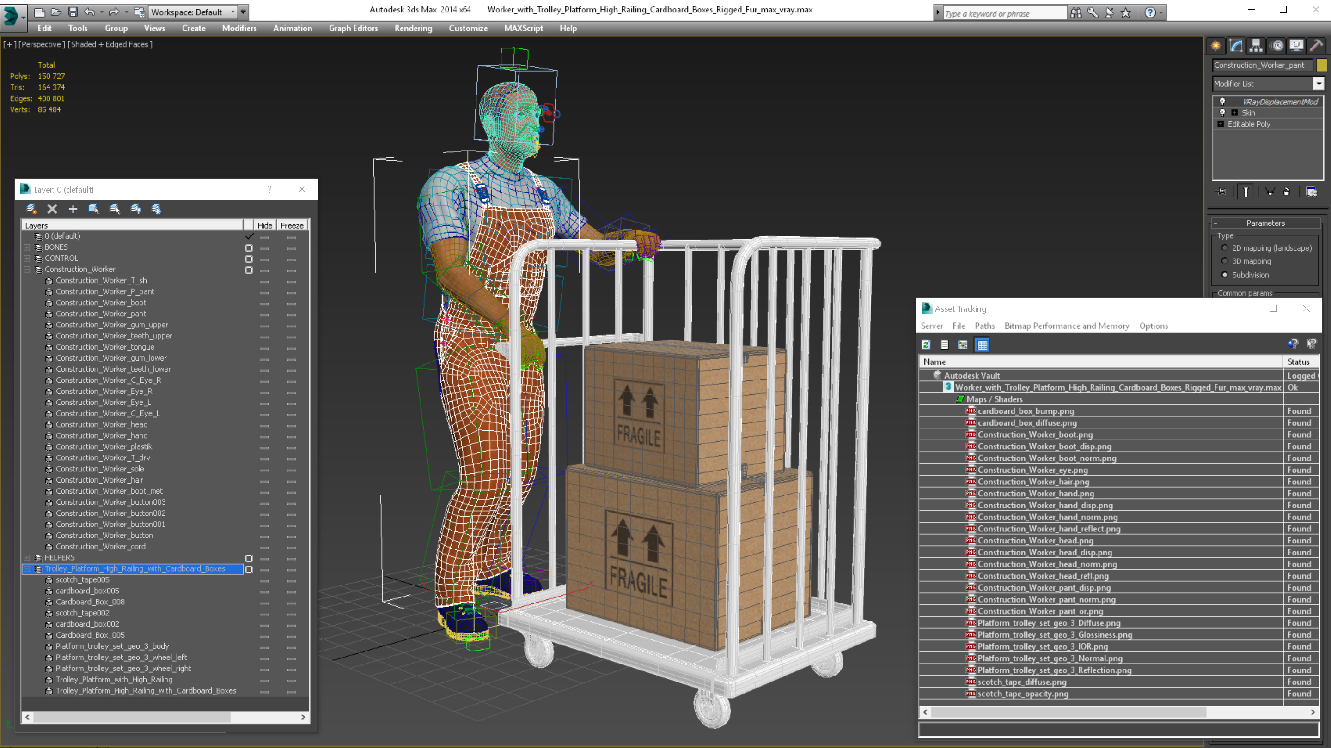Image resolution: width=1331 pixels, height=748 pixels.
Task: Click the Type a keyword or phrase search field
Action: (1004, 13)
